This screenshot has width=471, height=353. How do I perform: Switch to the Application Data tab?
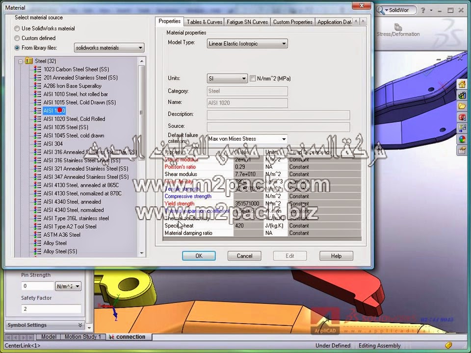(x=334, y=22)
